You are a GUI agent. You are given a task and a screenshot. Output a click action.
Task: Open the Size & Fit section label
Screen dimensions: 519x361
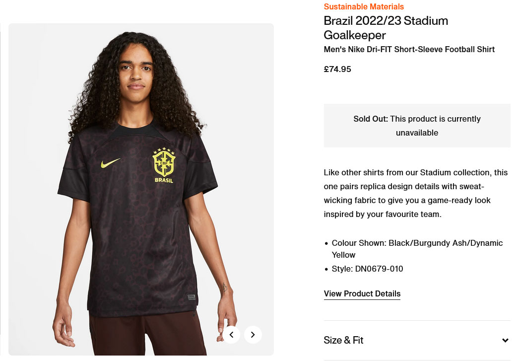pyautogui.click(x=344, y=340)
